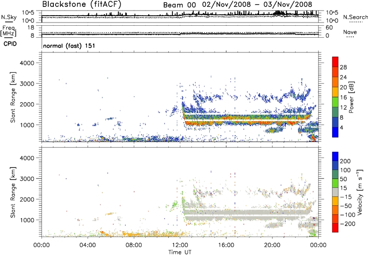Select the "Beam 00" label in header
This screenshot has width=368, height=255.
pyautogui.click(x=179, y=5)
